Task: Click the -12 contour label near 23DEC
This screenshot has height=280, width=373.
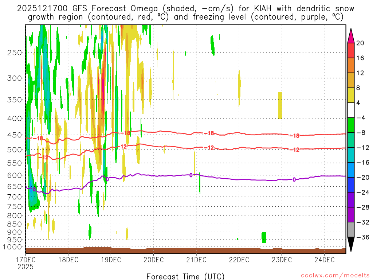Action: coord(294,150)
